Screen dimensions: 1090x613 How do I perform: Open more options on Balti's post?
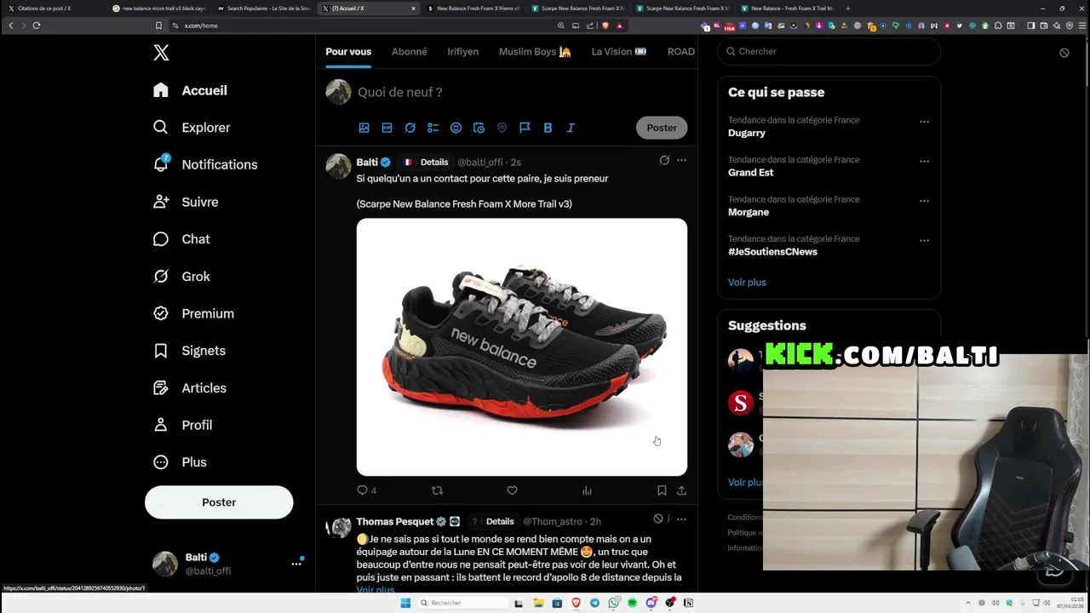(681, 160)
